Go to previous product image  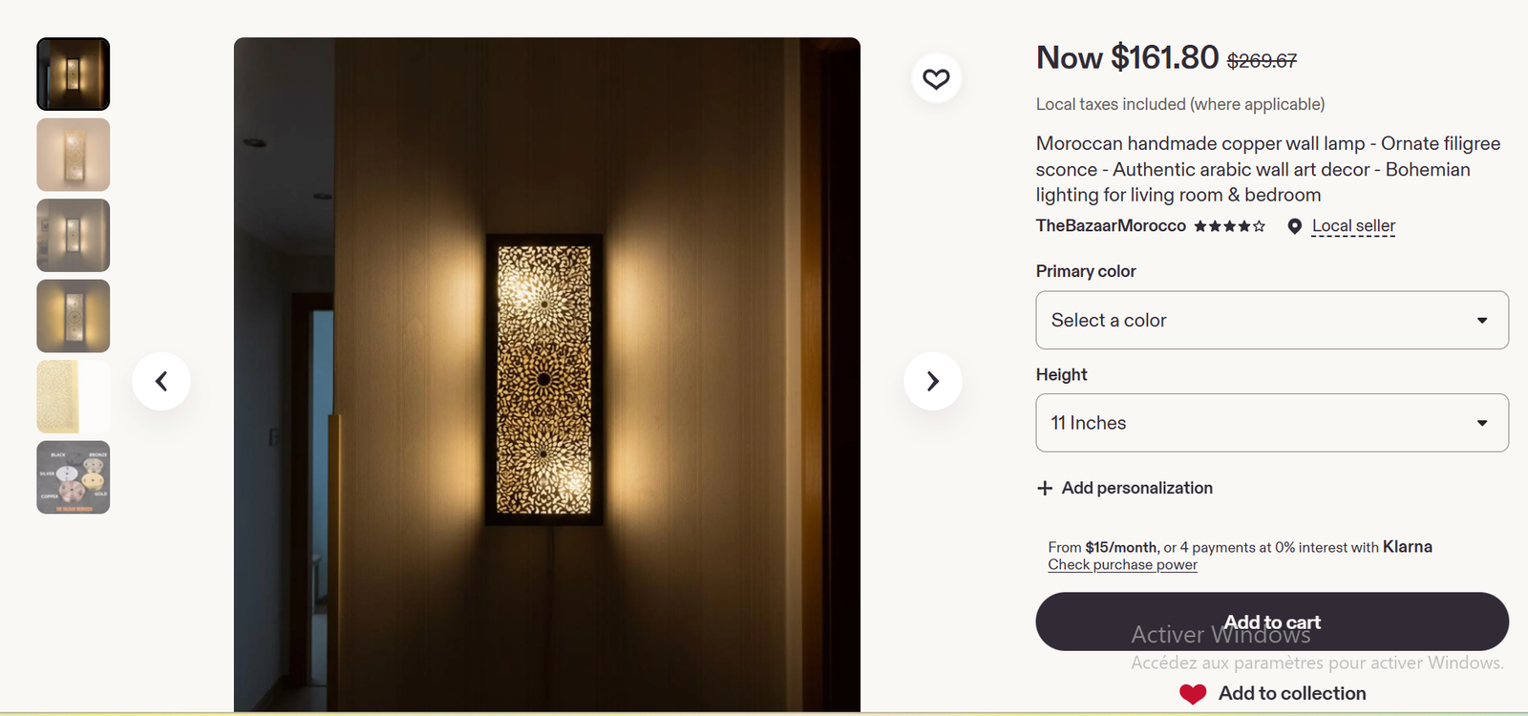coord(161,381)
